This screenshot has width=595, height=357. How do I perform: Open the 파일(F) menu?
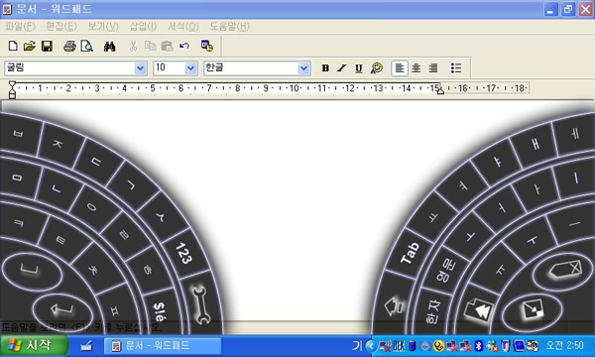click(20, 26)
